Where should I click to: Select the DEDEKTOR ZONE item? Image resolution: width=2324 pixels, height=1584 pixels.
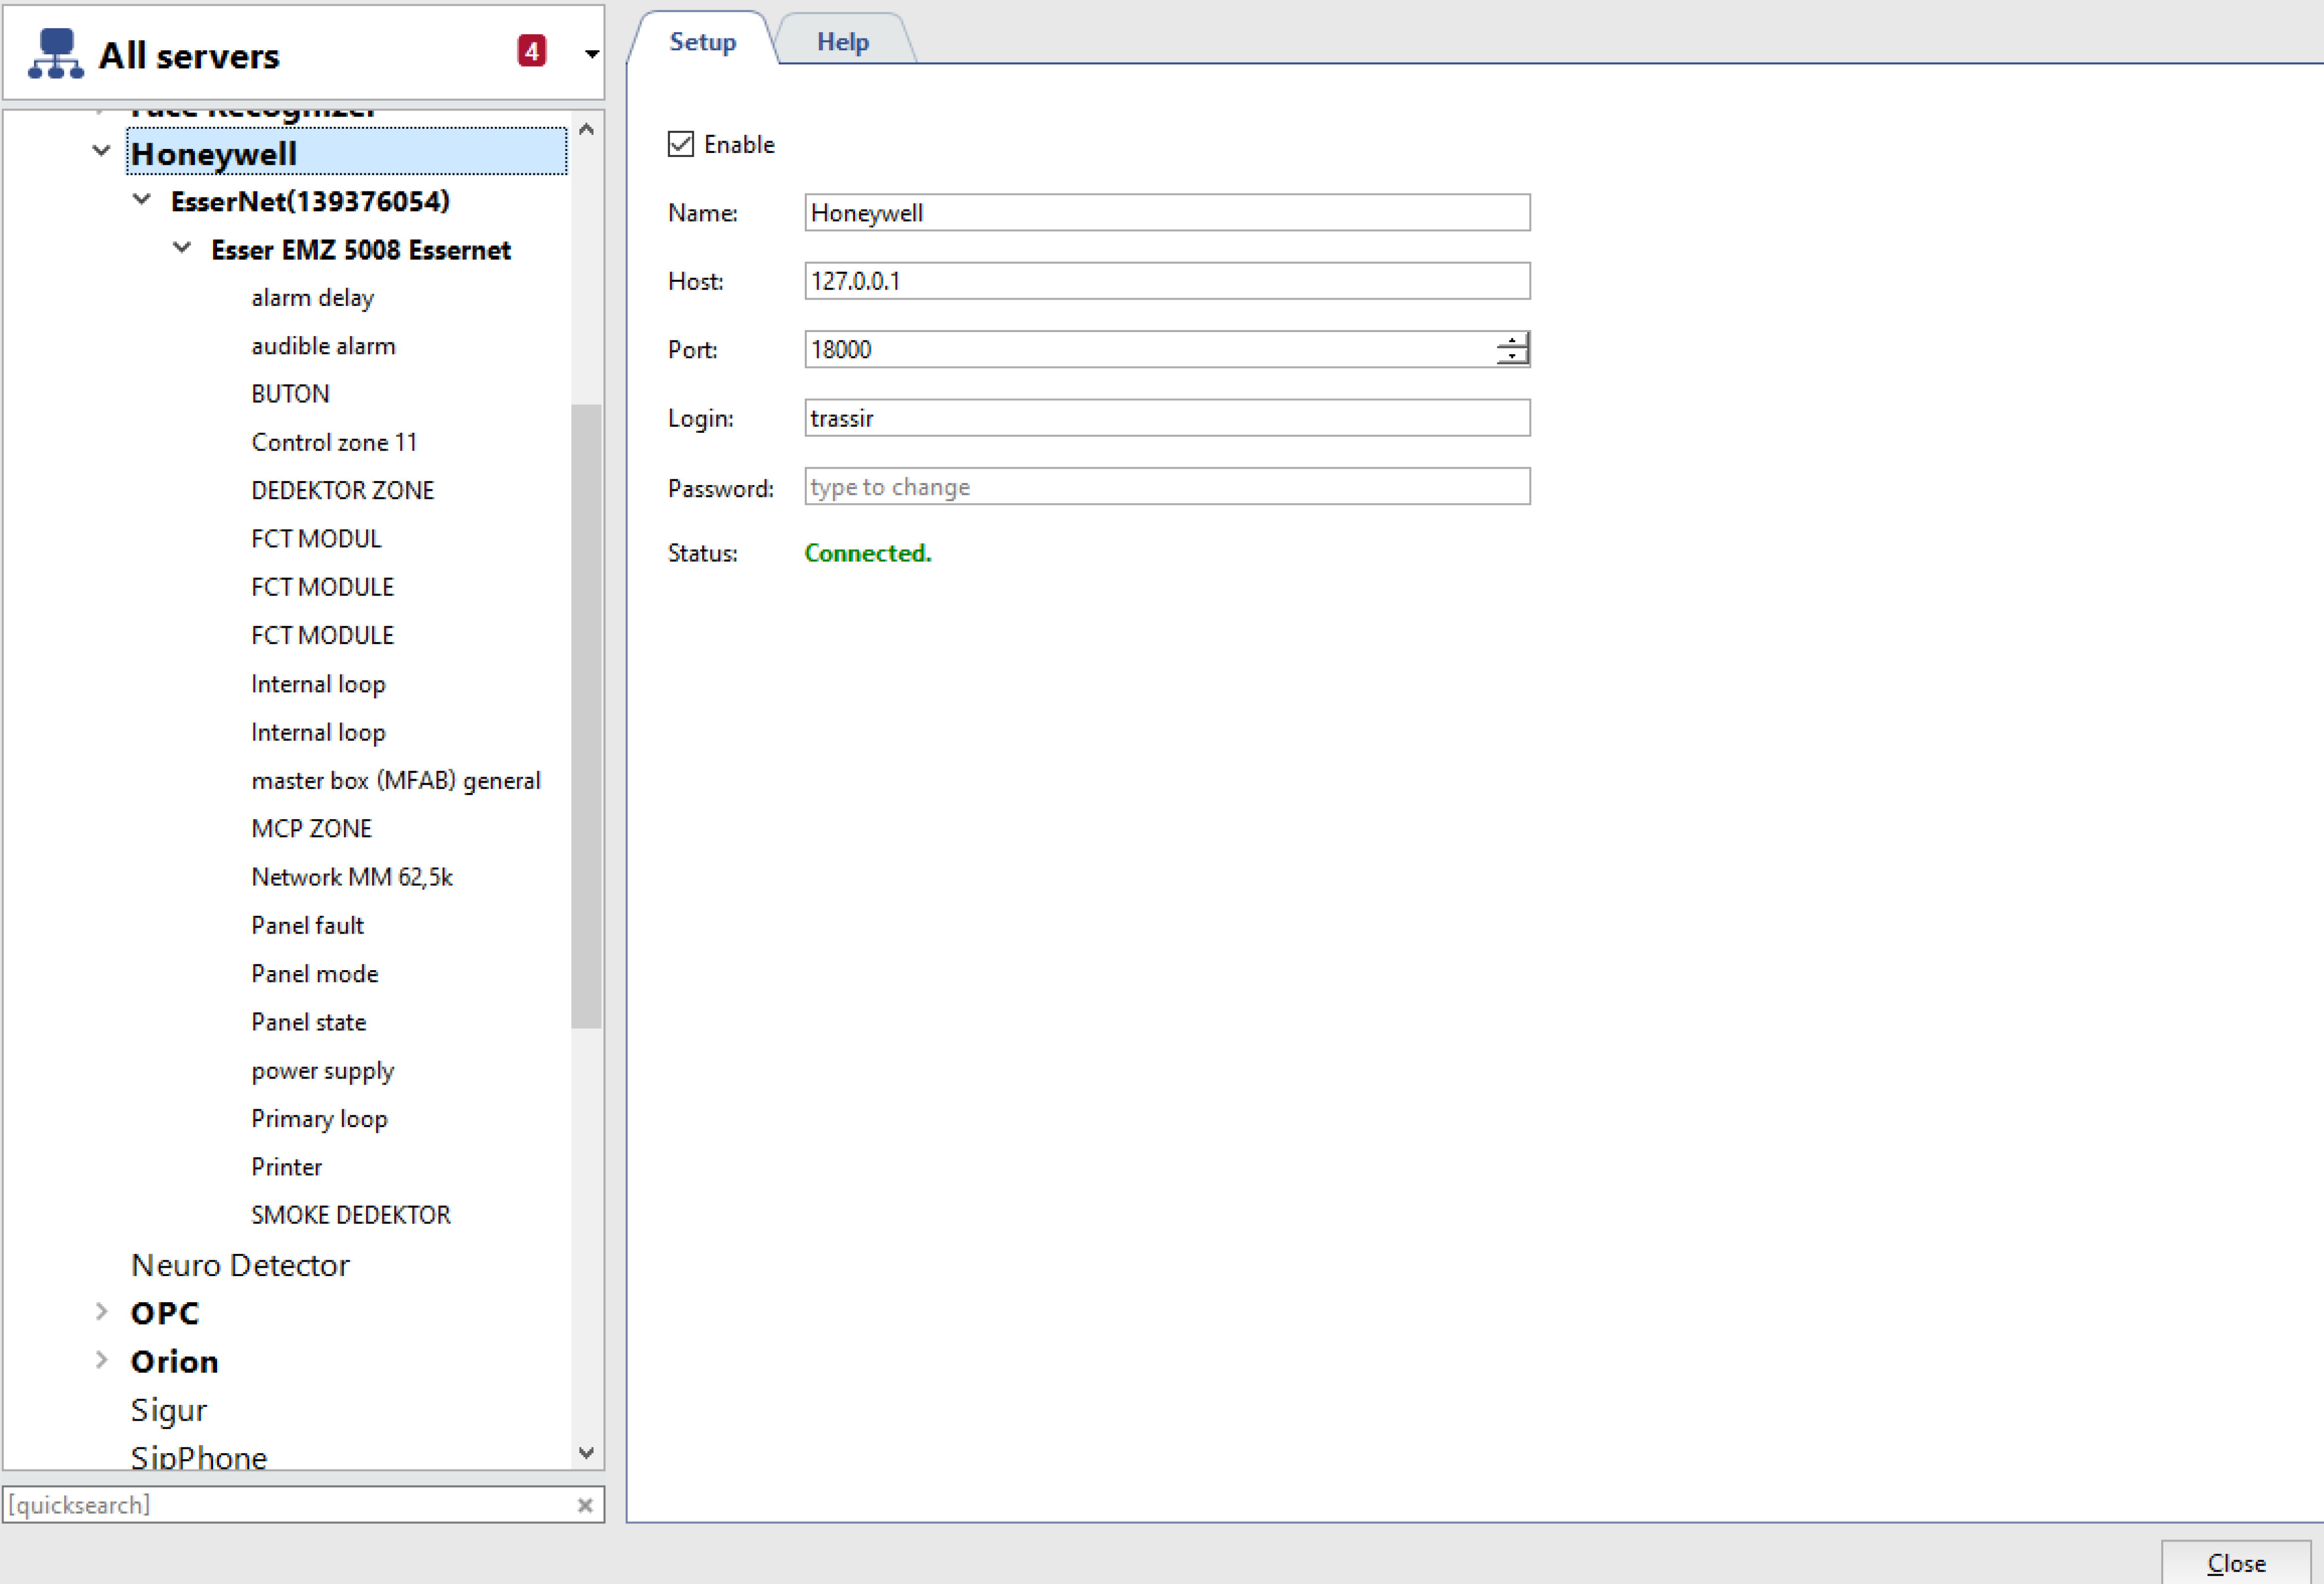(x=343, y=490)
